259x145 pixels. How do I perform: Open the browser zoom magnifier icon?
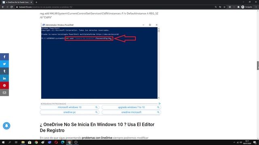[x=216, y=7]
